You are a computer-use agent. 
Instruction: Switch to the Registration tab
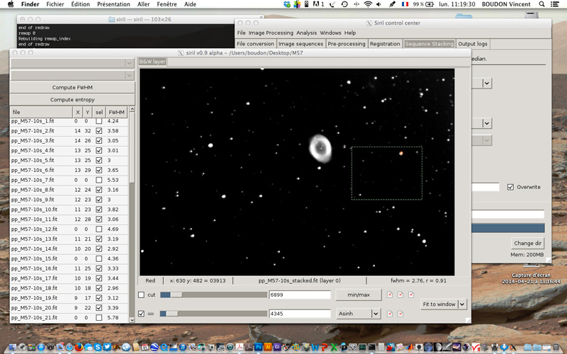click(385, 44)
